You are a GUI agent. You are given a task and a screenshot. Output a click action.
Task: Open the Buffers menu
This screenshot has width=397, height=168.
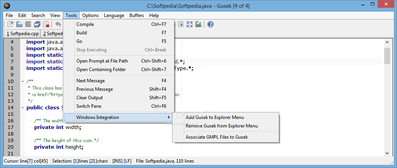137,15
